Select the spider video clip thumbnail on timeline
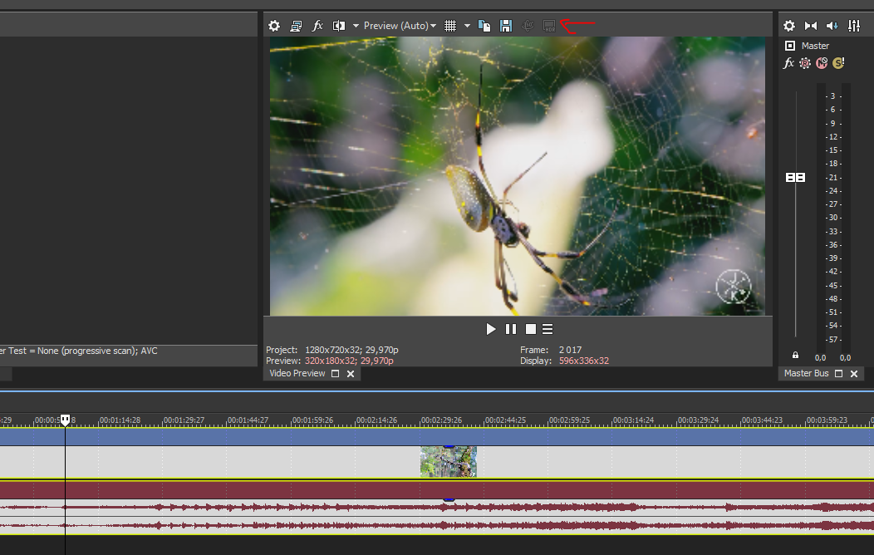This screenshot has width=874, height=555. (448, 461)
